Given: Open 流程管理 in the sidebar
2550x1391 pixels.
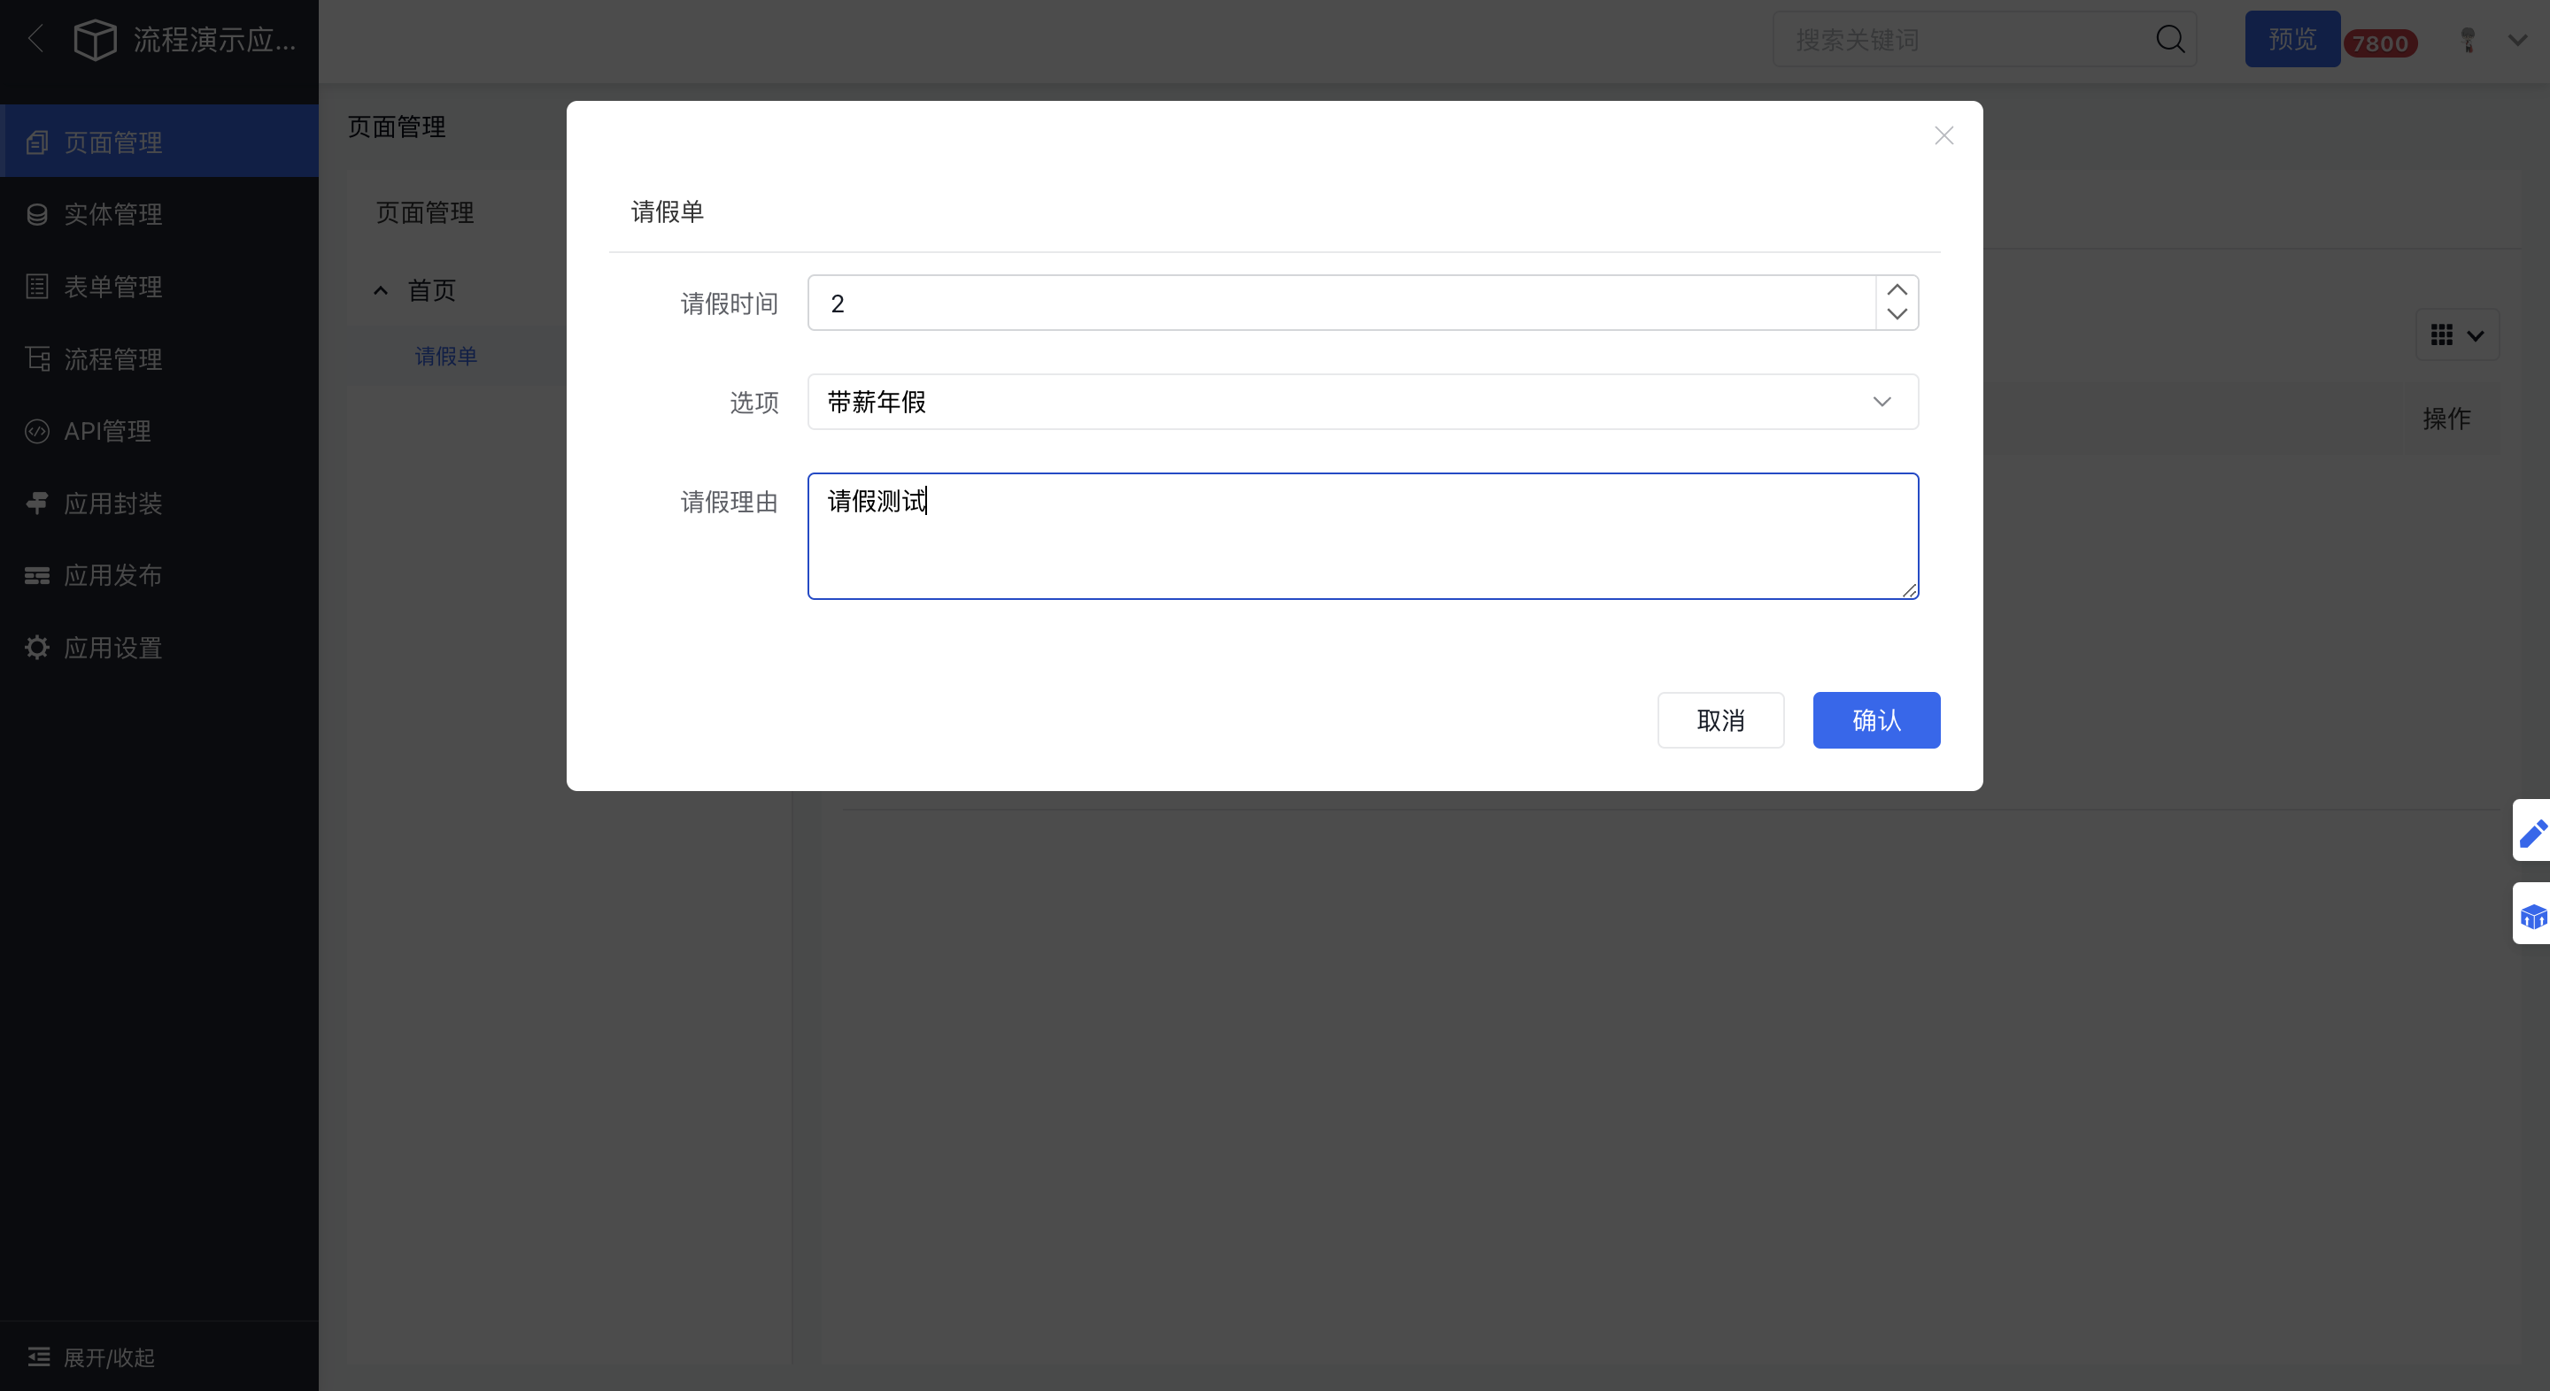Looking at the screenshot, I should point(159,358).
